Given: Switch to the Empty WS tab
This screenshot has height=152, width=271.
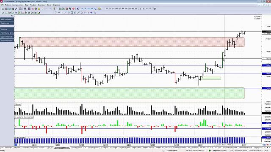Looking at the screenshot, I should 258,148.
